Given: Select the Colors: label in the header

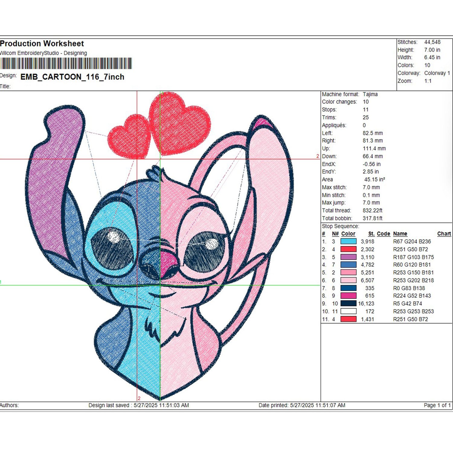Looking at the screenshot, I should pyautogui.click(x=406, y=65).
